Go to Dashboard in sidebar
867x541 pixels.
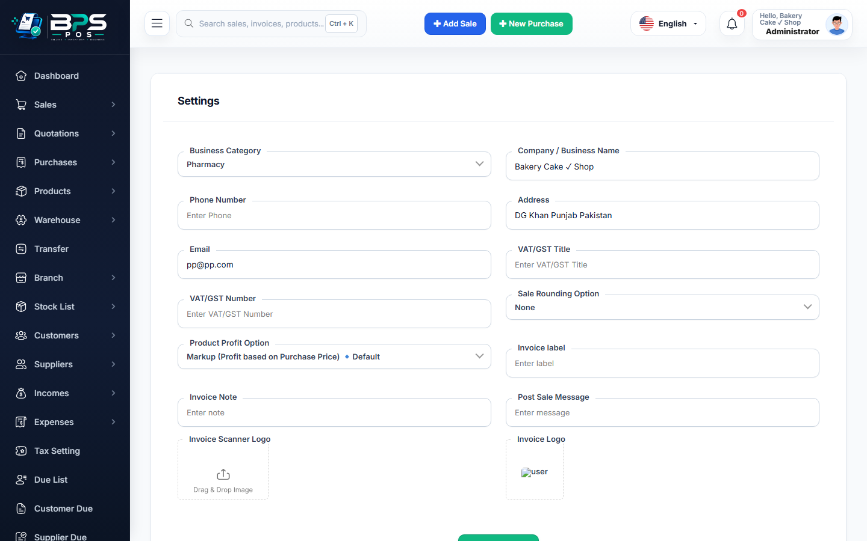[65, 76]
